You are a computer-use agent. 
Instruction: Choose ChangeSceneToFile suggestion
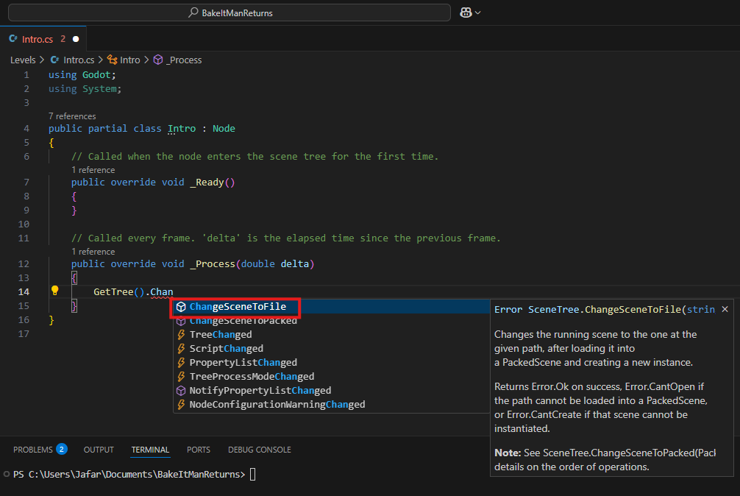(x=331, y=307)
